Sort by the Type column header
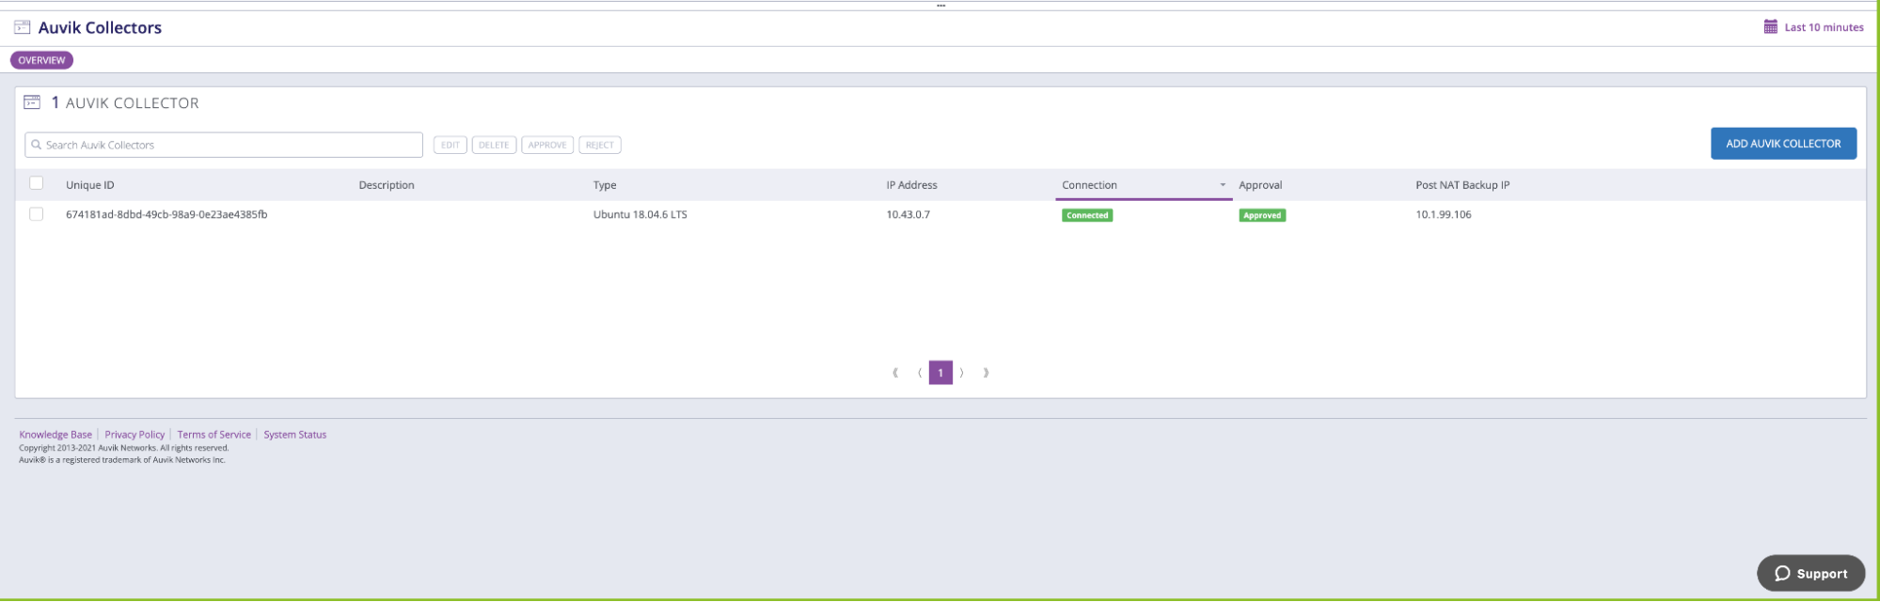Viewport: 1880px width, 602px height. coord(605,185)
